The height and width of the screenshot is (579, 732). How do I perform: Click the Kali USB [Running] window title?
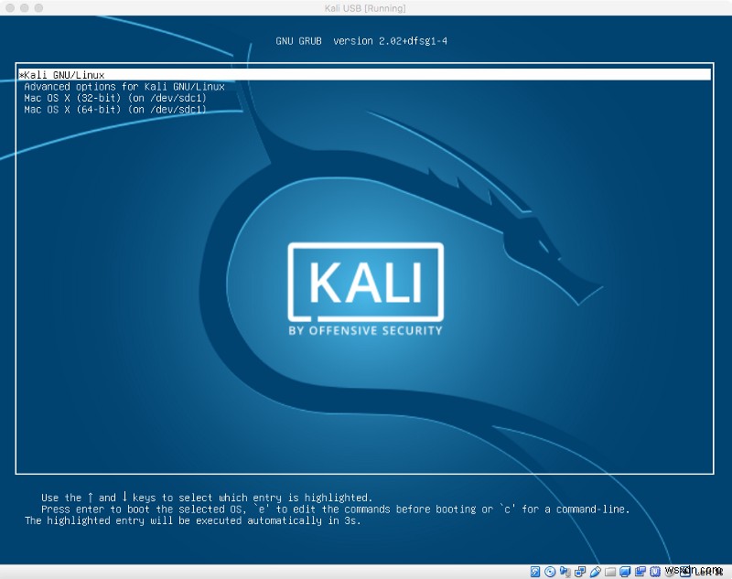click(x=365, y=8)
